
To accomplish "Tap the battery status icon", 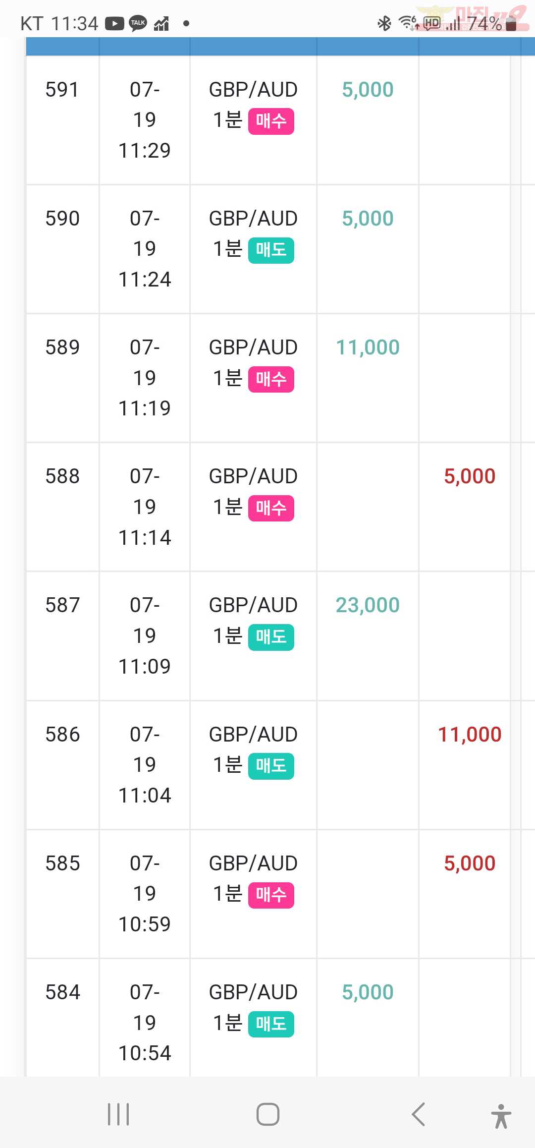I will 512,23.
